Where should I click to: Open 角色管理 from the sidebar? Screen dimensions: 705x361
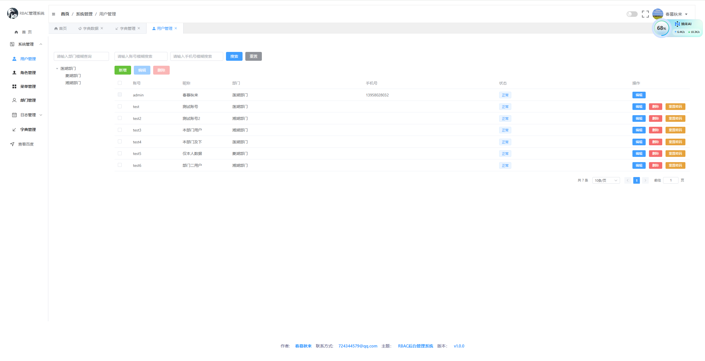[x=28, y=73]
